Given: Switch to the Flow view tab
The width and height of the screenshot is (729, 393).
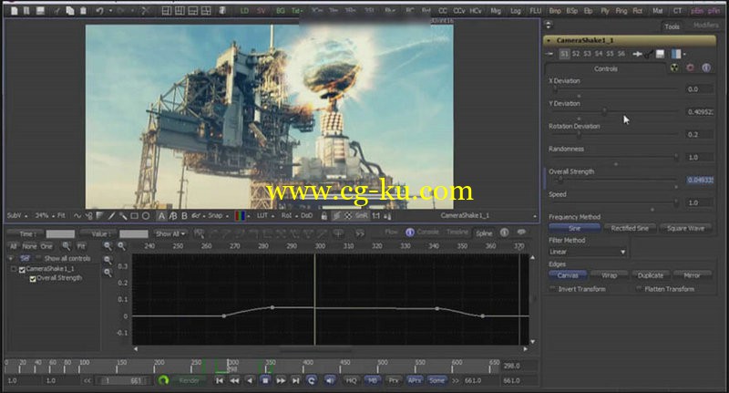Looking at the screenshot, I should click(x=392, y=232).
